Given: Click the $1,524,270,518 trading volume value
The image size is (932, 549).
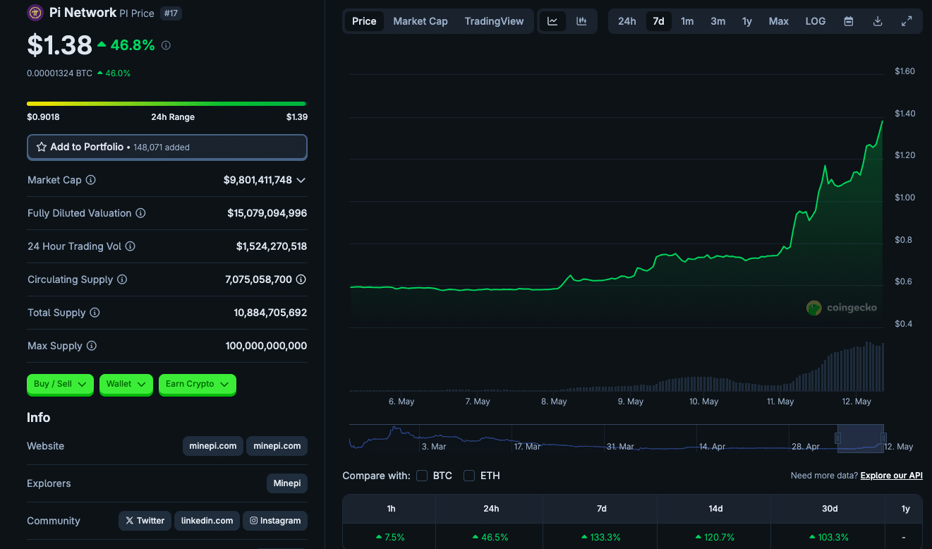Looking at the screenshot, I should (x=272, y=246).
